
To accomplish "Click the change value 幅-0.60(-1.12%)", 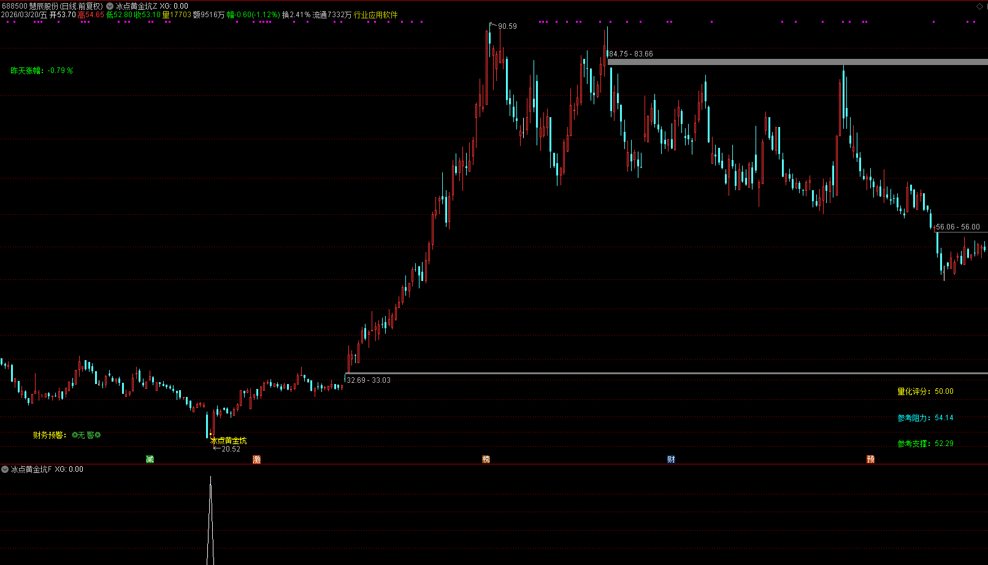I will pos(253,15).
